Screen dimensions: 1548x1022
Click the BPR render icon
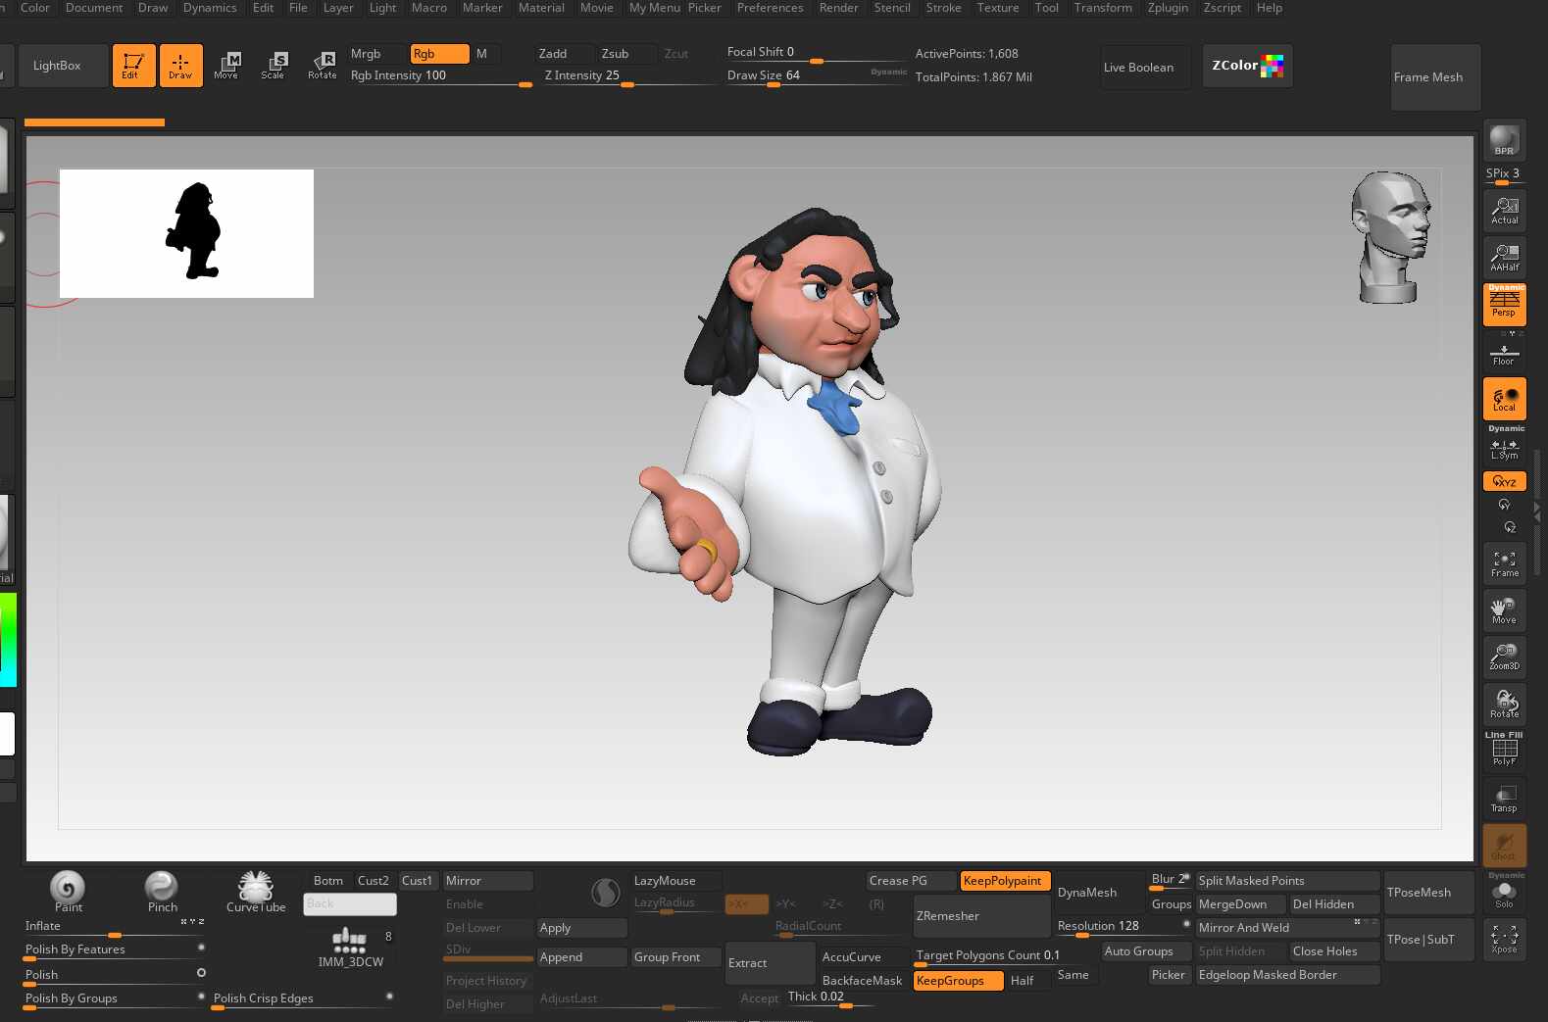pyautogui.click(x=1504, y=140)
